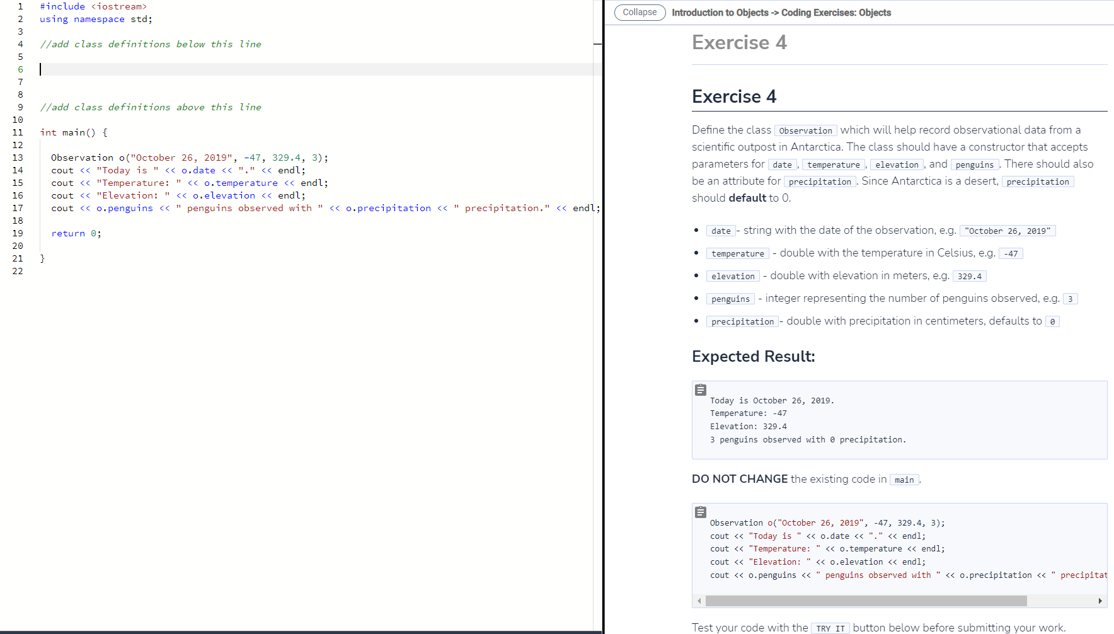
Task: Select the Observation code chip in the description
Action: pyautogui.click(x=805, y=130)
